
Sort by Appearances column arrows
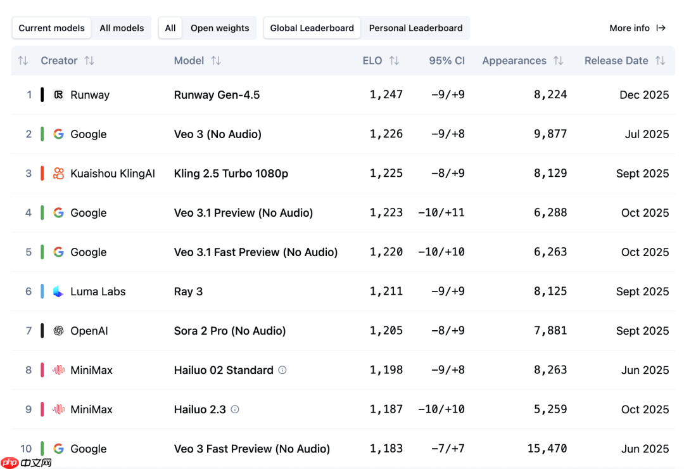(x=558, y=61)
